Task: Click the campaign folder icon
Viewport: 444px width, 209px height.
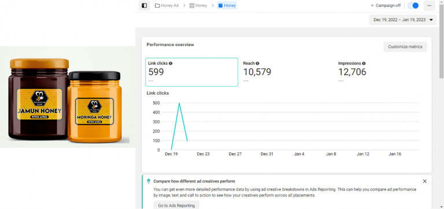Action: (x=157, y=5)
